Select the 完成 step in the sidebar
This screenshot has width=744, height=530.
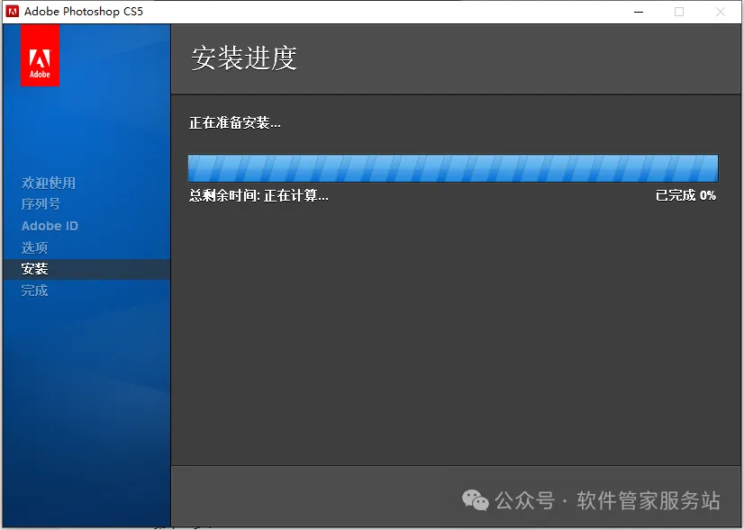34,291
